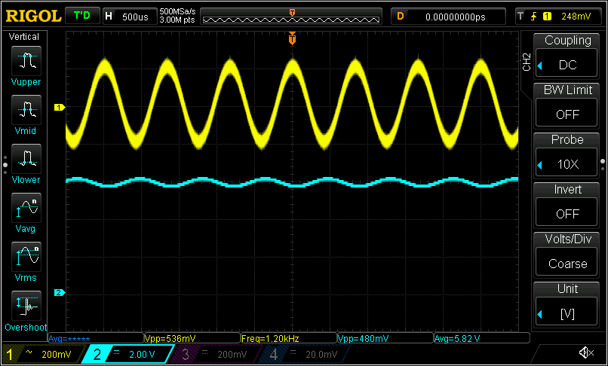This screenshot has height=366, width=608.
Task: Click the RIGOL logo button
Action: (x=30, y=15)
